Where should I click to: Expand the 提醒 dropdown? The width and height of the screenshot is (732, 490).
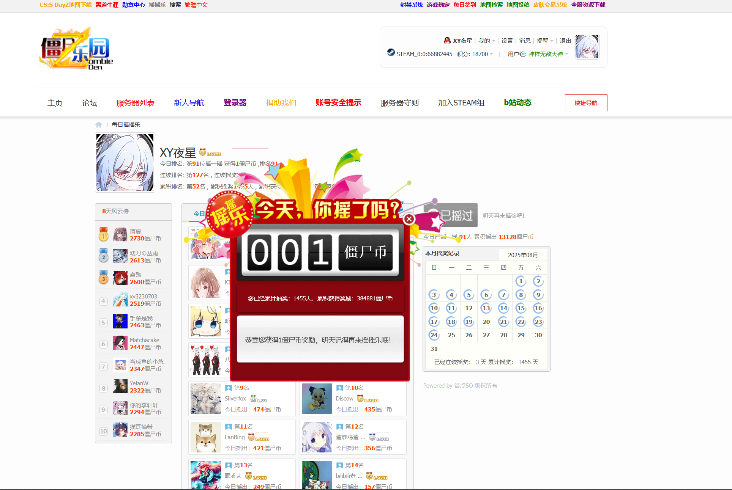[x=545, y=41]
